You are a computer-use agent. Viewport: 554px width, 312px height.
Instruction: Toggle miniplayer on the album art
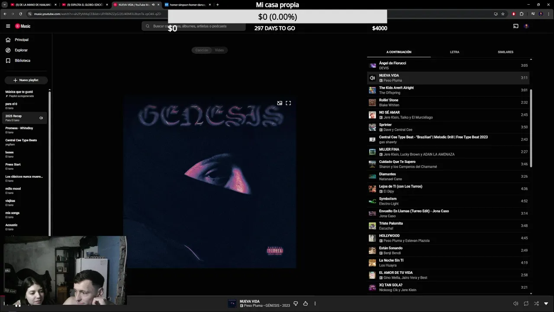(x=280, y=103)
